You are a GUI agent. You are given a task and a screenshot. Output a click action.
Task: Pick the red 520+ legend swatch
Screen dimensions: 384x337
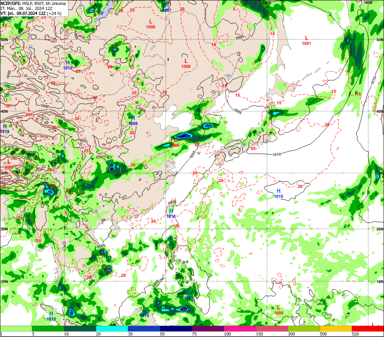click(x=367, y=329)
